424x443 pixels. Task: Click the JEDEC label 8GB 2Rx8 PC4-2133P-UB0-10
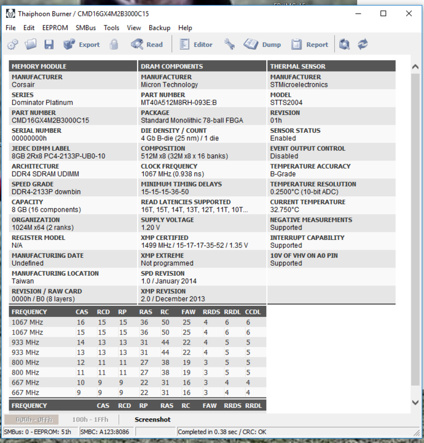point(58,156)
